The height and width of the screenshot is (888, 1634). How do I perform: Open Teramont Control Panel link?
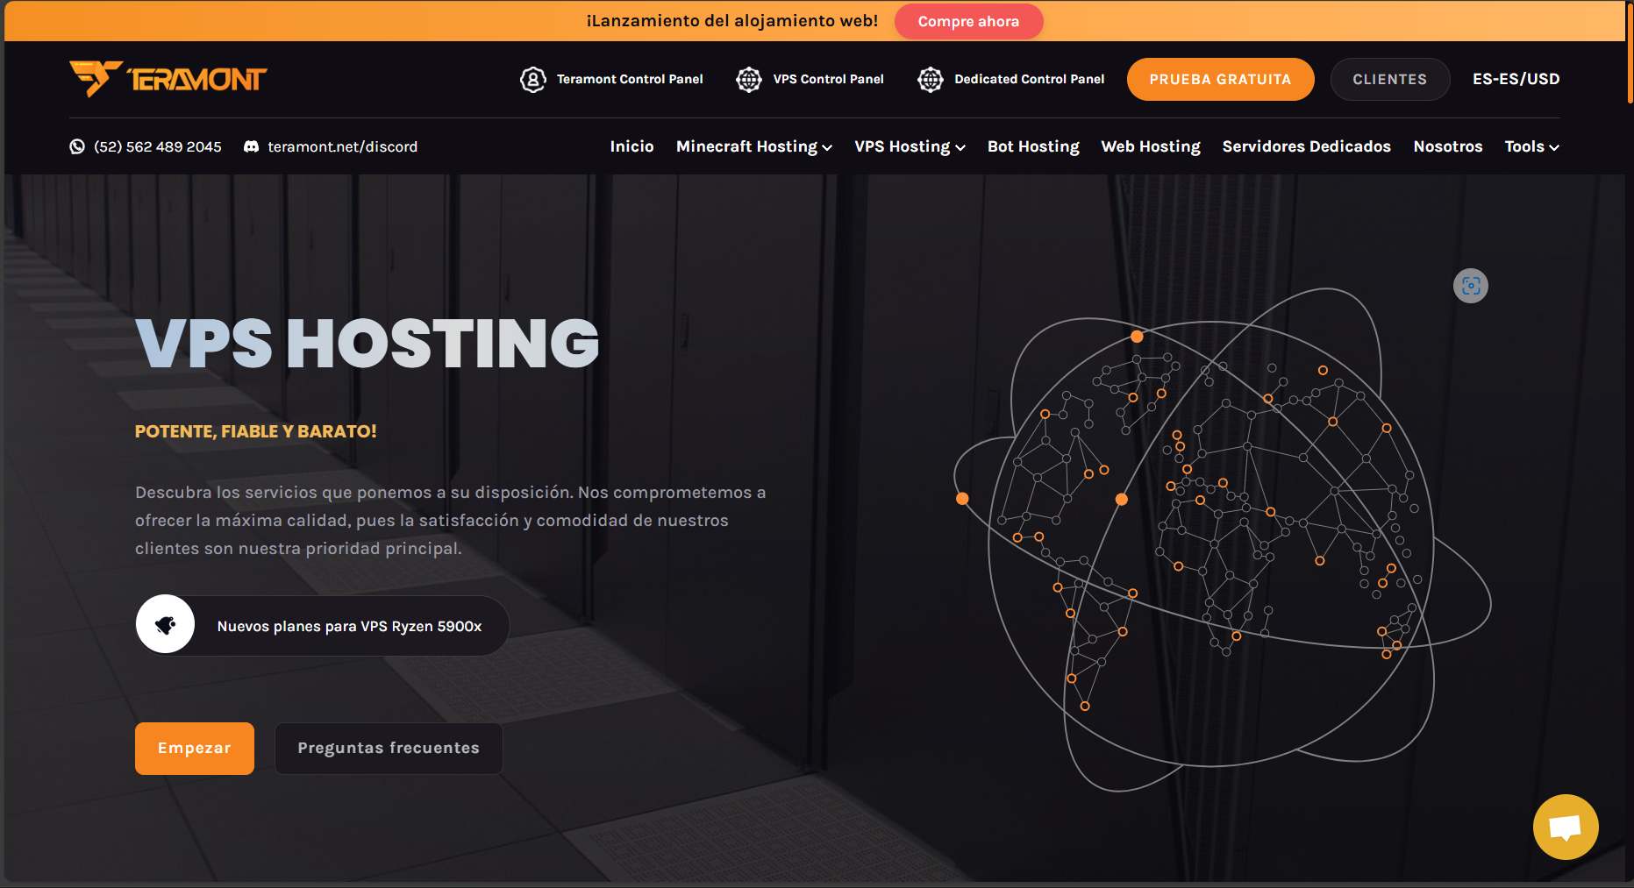(630, 79)
